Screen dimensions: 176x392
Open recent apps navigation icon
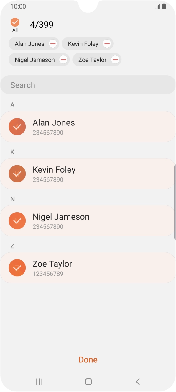point(39,382)
